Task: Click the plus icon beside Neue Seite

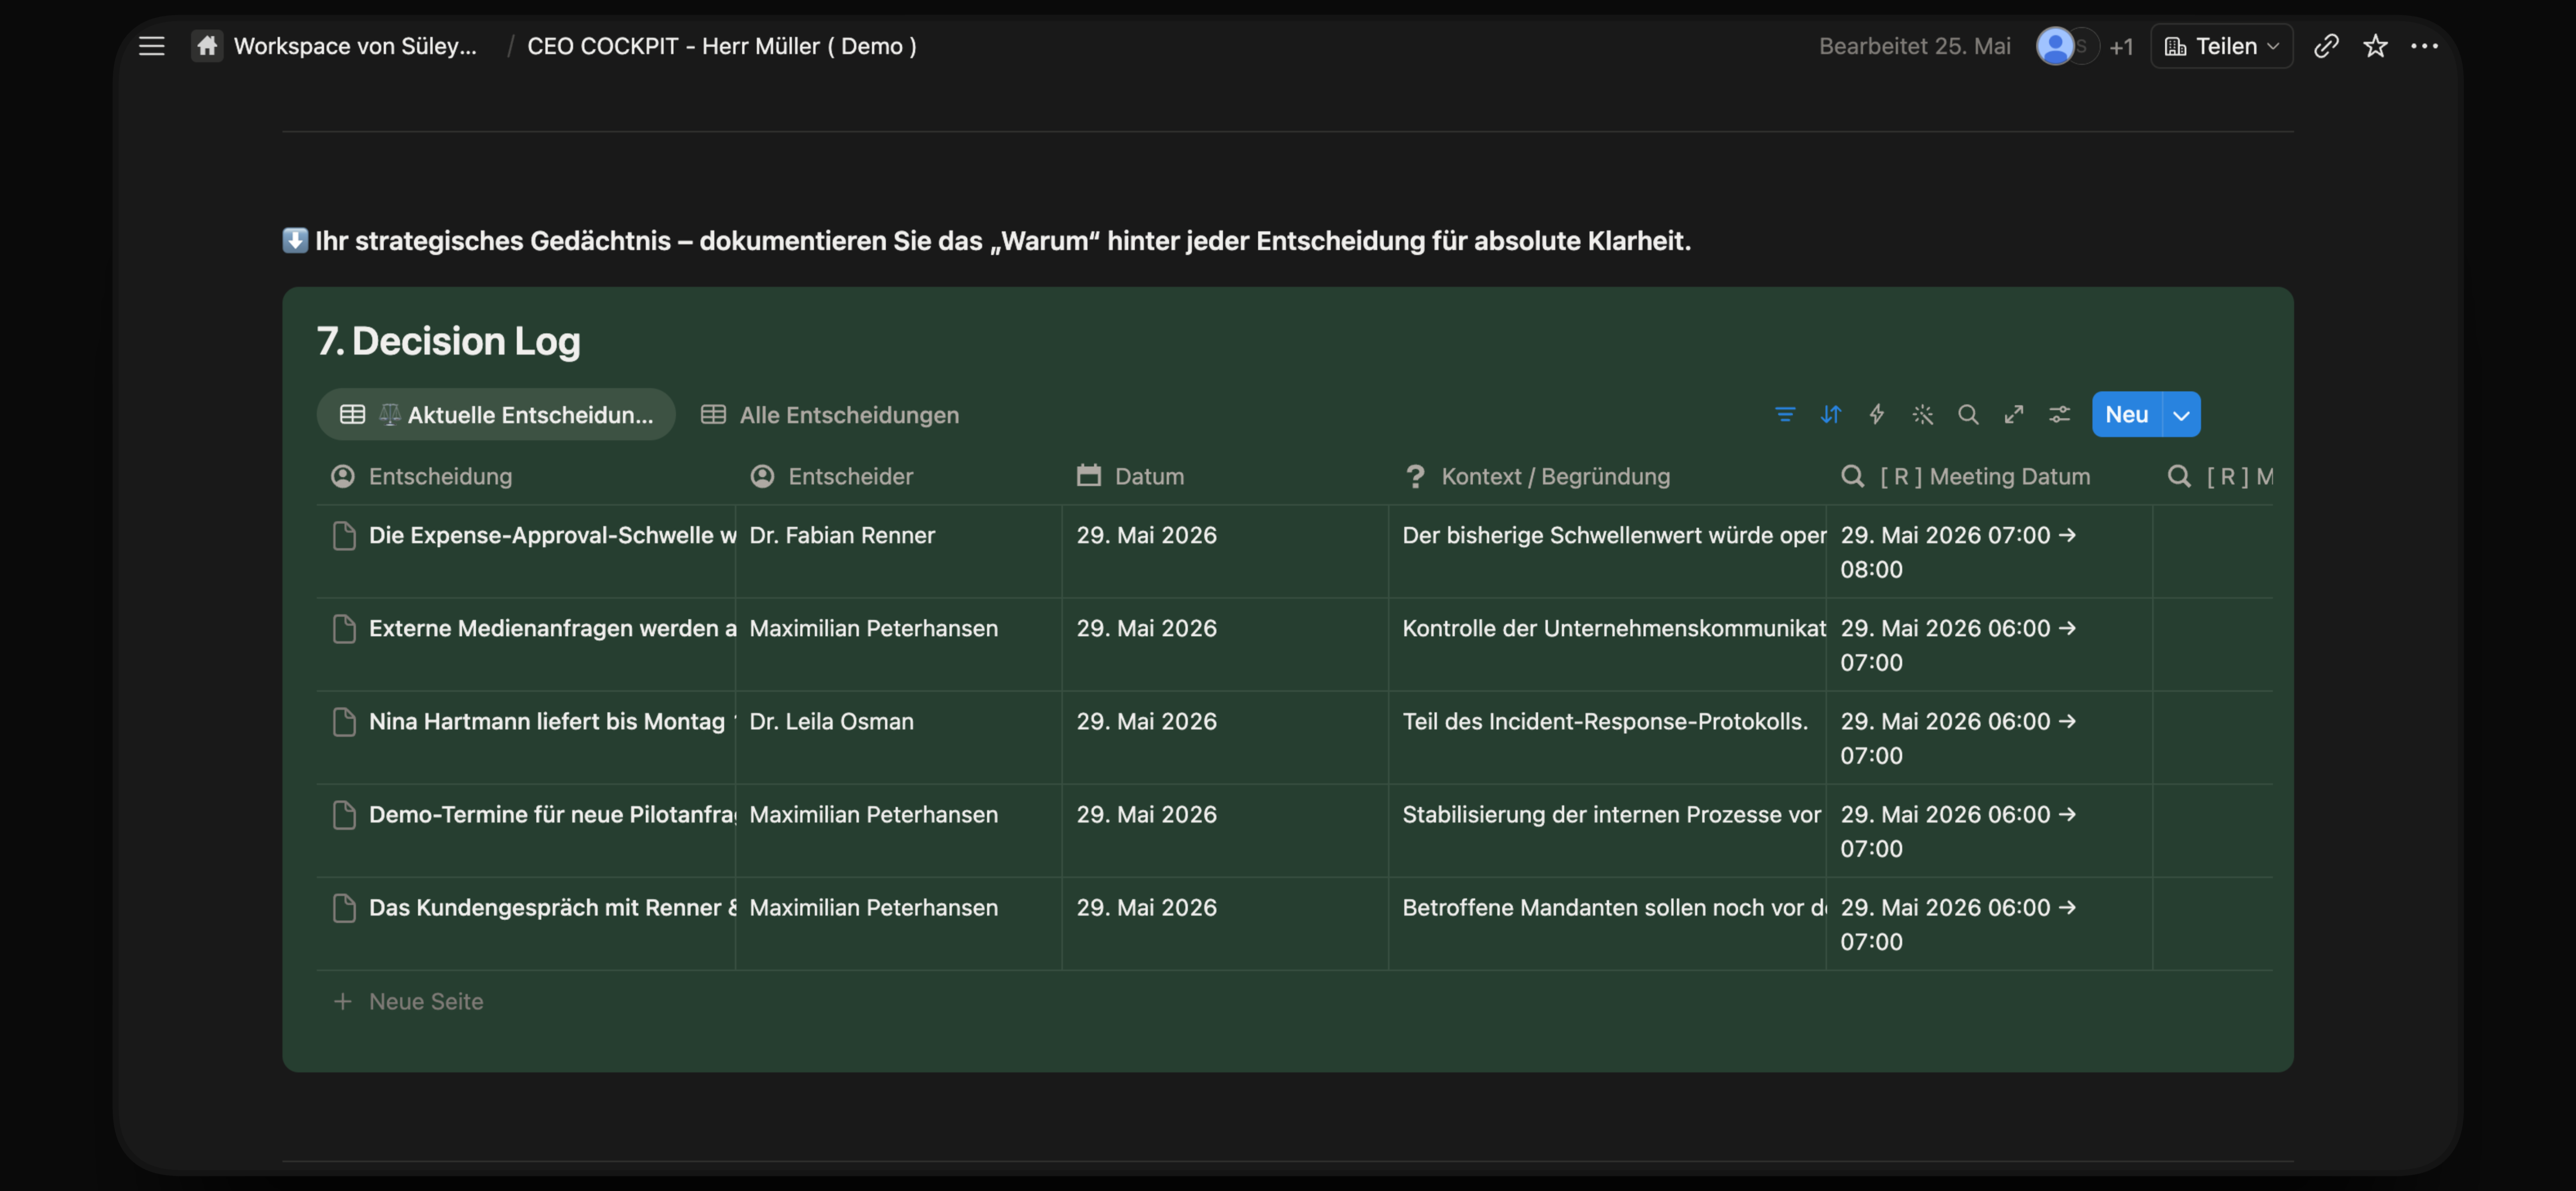Action: [343, 1001]
